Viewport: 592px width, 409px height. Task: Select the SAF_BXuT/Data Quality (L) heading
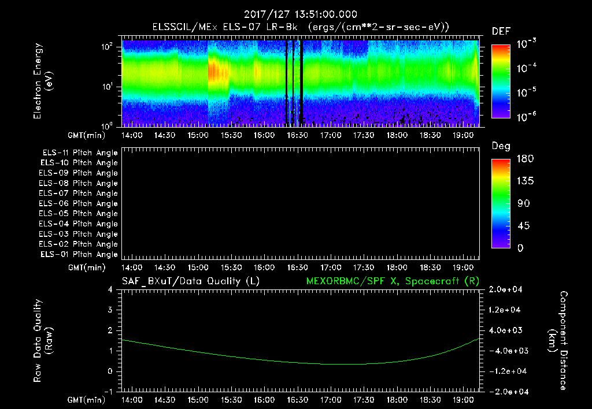point(191,281)
